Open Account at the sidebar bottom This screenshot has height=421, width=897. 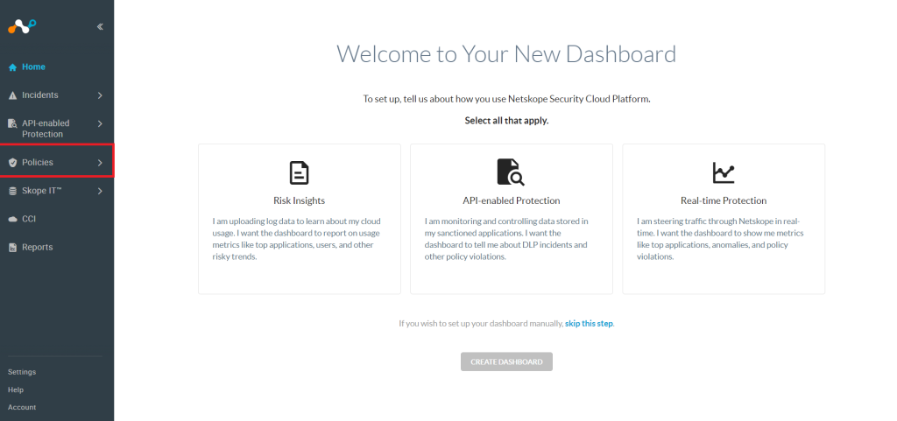click(x=22, y=407)
